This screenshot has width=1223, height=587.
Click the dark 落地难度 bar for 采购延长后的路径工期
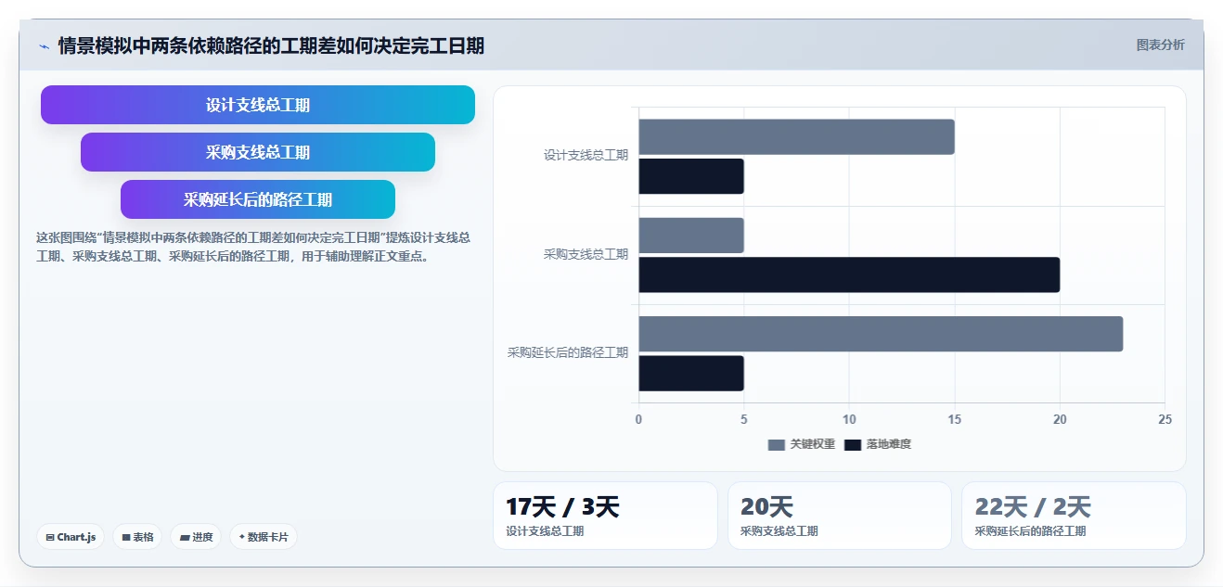click(691, 373)
